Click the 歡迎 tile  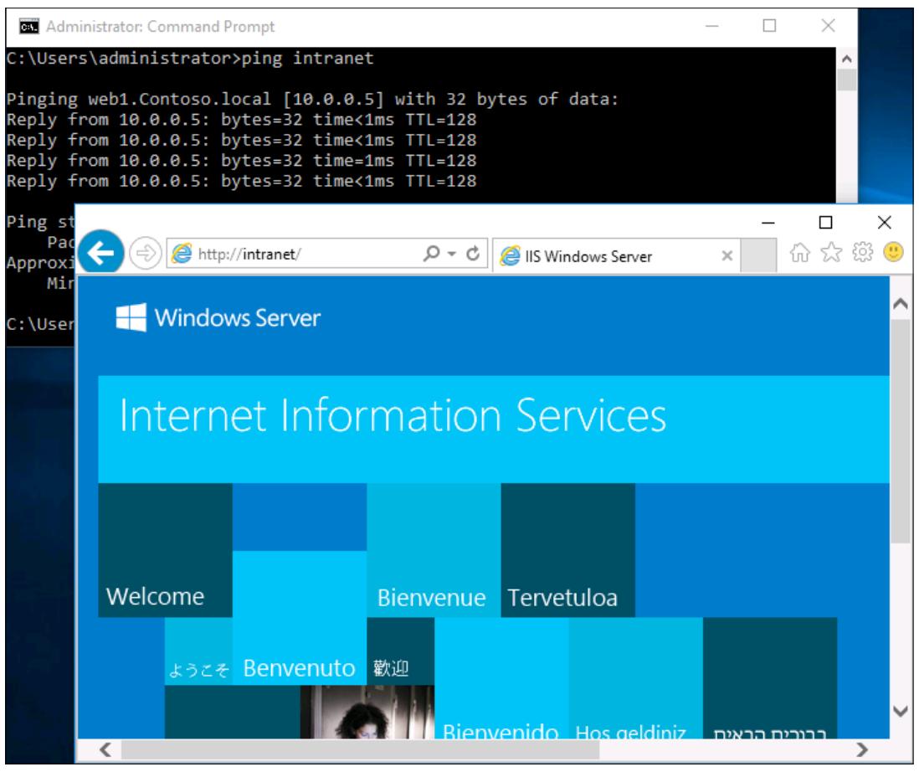(x=400, y=651)
